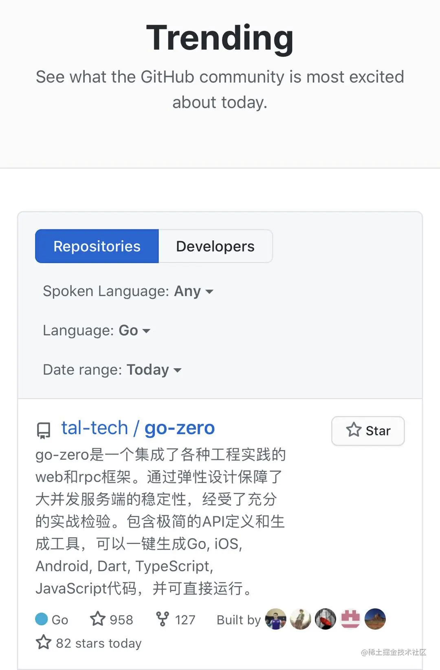The height and width of the screenshot is (670, 440).
Task: Open the Spoken Language: Any dropdown
Action: [128, 291]
